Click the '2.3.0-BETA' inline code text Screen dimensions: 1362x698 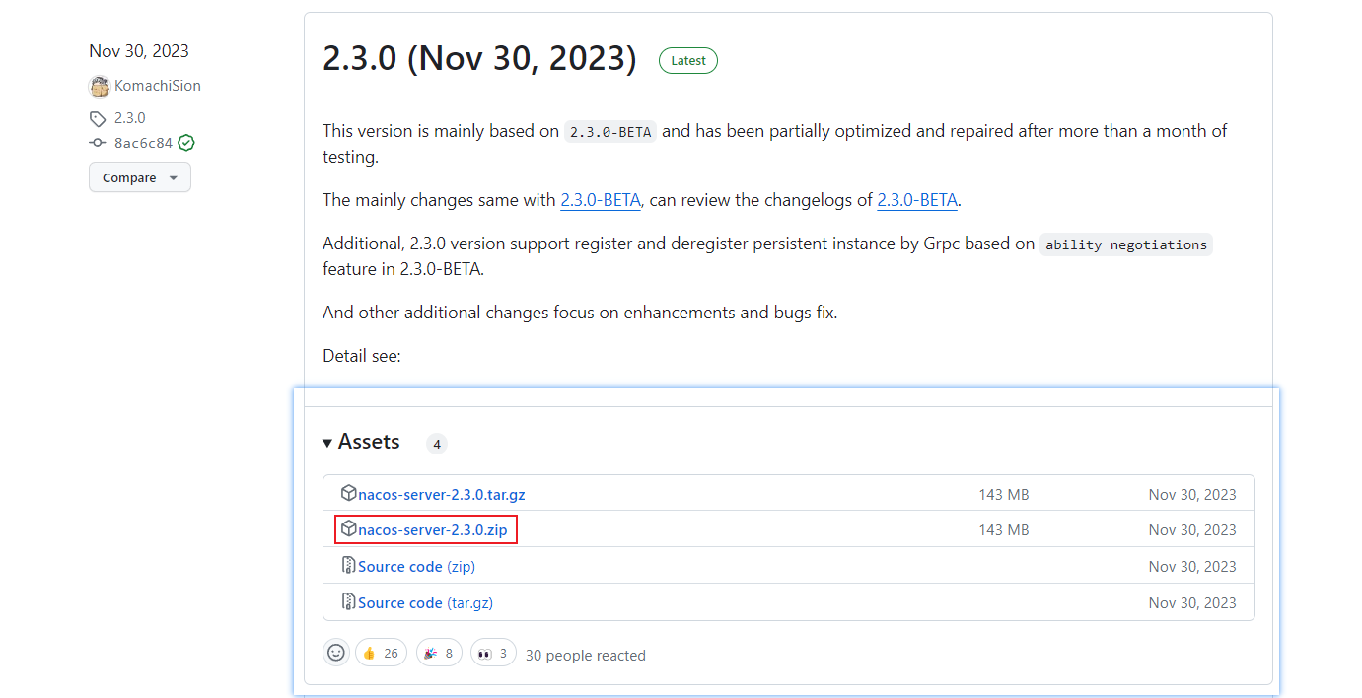pyautogui.click(x=610, y=132)
